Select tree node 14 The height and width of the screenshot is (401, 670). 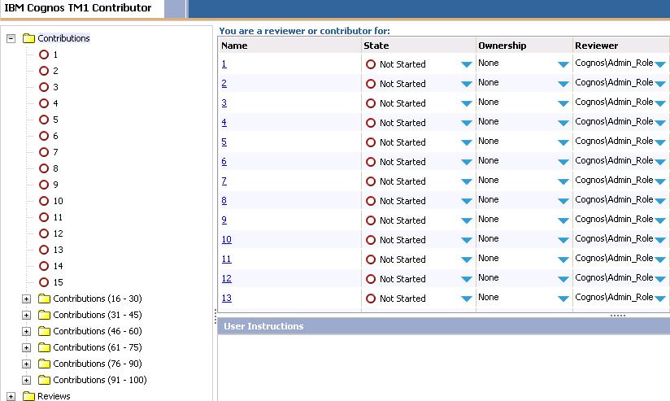tap(58, 266)
